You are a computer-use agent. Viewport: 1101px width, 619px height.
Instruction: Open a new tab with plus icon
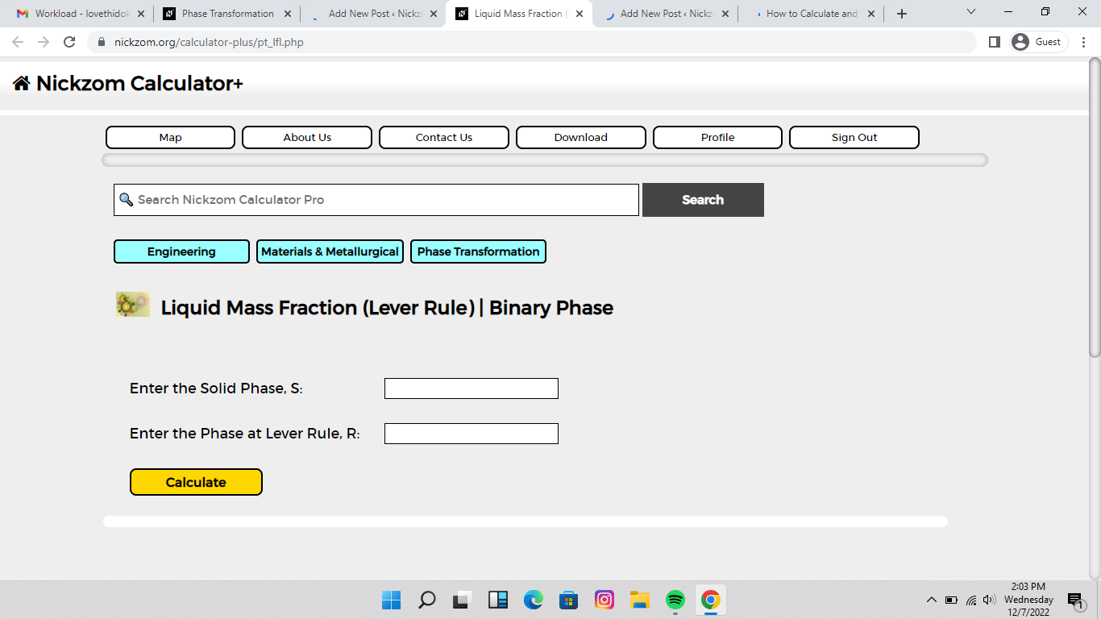point(902,14)
